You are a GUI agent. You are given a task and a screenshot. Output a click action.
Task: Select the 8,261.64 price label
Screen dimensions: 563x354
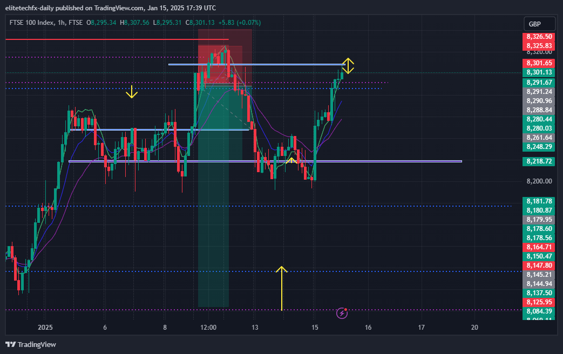(x=539, y=138)
